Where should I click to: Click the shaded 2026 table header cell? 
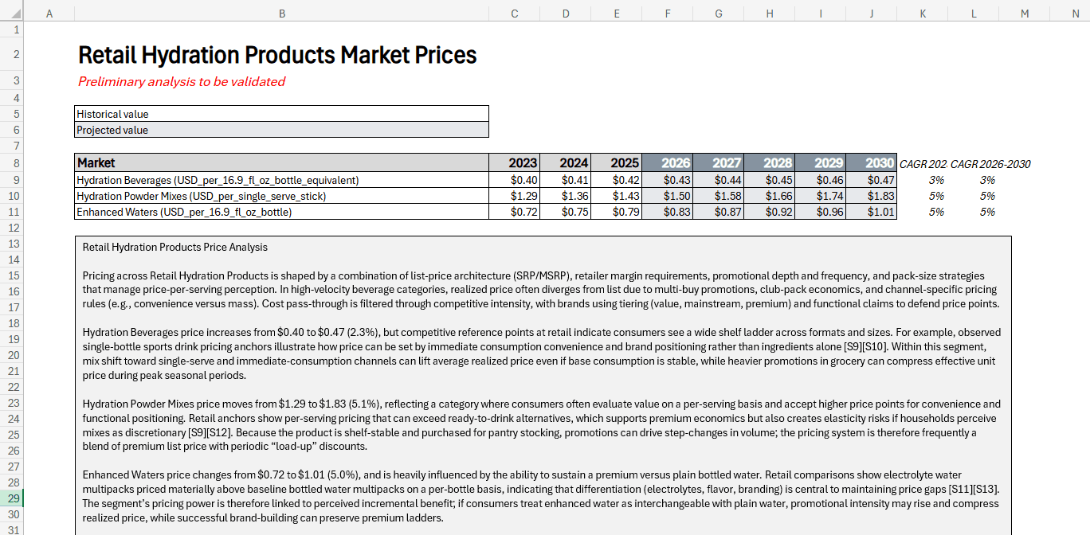(x=667, y=163)
